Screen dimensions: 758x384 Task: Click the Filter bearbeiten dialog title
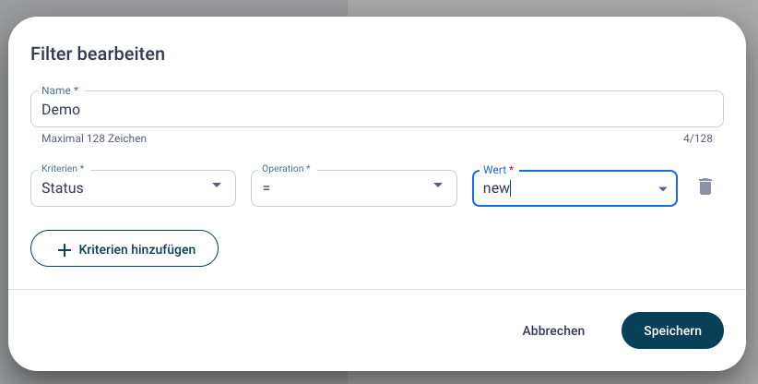(98, 54)
